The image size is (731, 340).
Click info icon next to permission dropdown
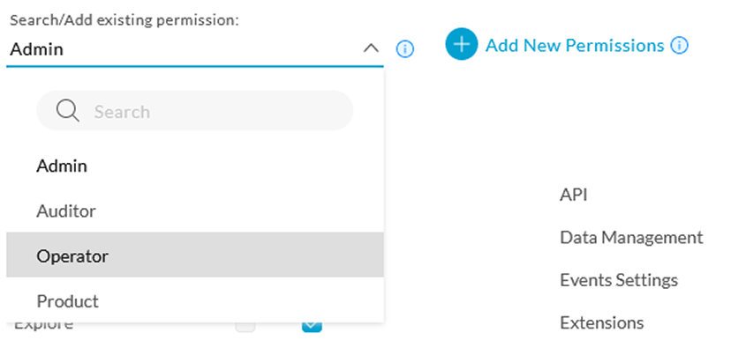(x=404, y=48)
